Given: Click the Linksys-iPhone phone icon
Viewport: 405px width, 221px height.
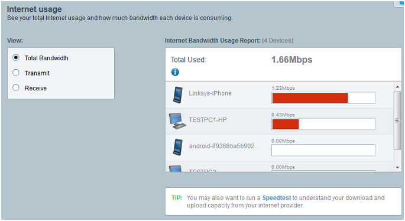Looking at the screenshot, I should [x=178, y=95].
